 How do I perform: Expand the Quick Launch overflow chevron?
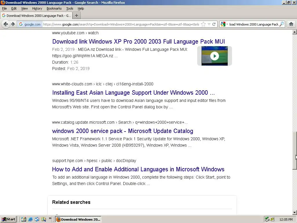[50, 218]
